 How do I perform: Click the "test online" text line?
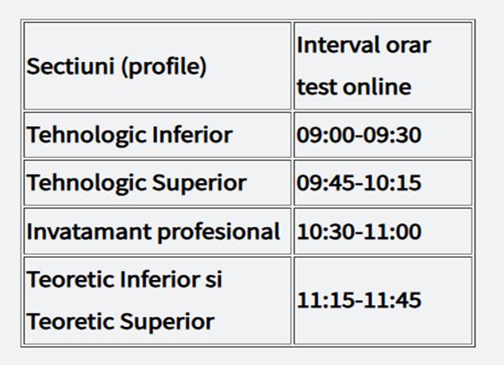354,87
